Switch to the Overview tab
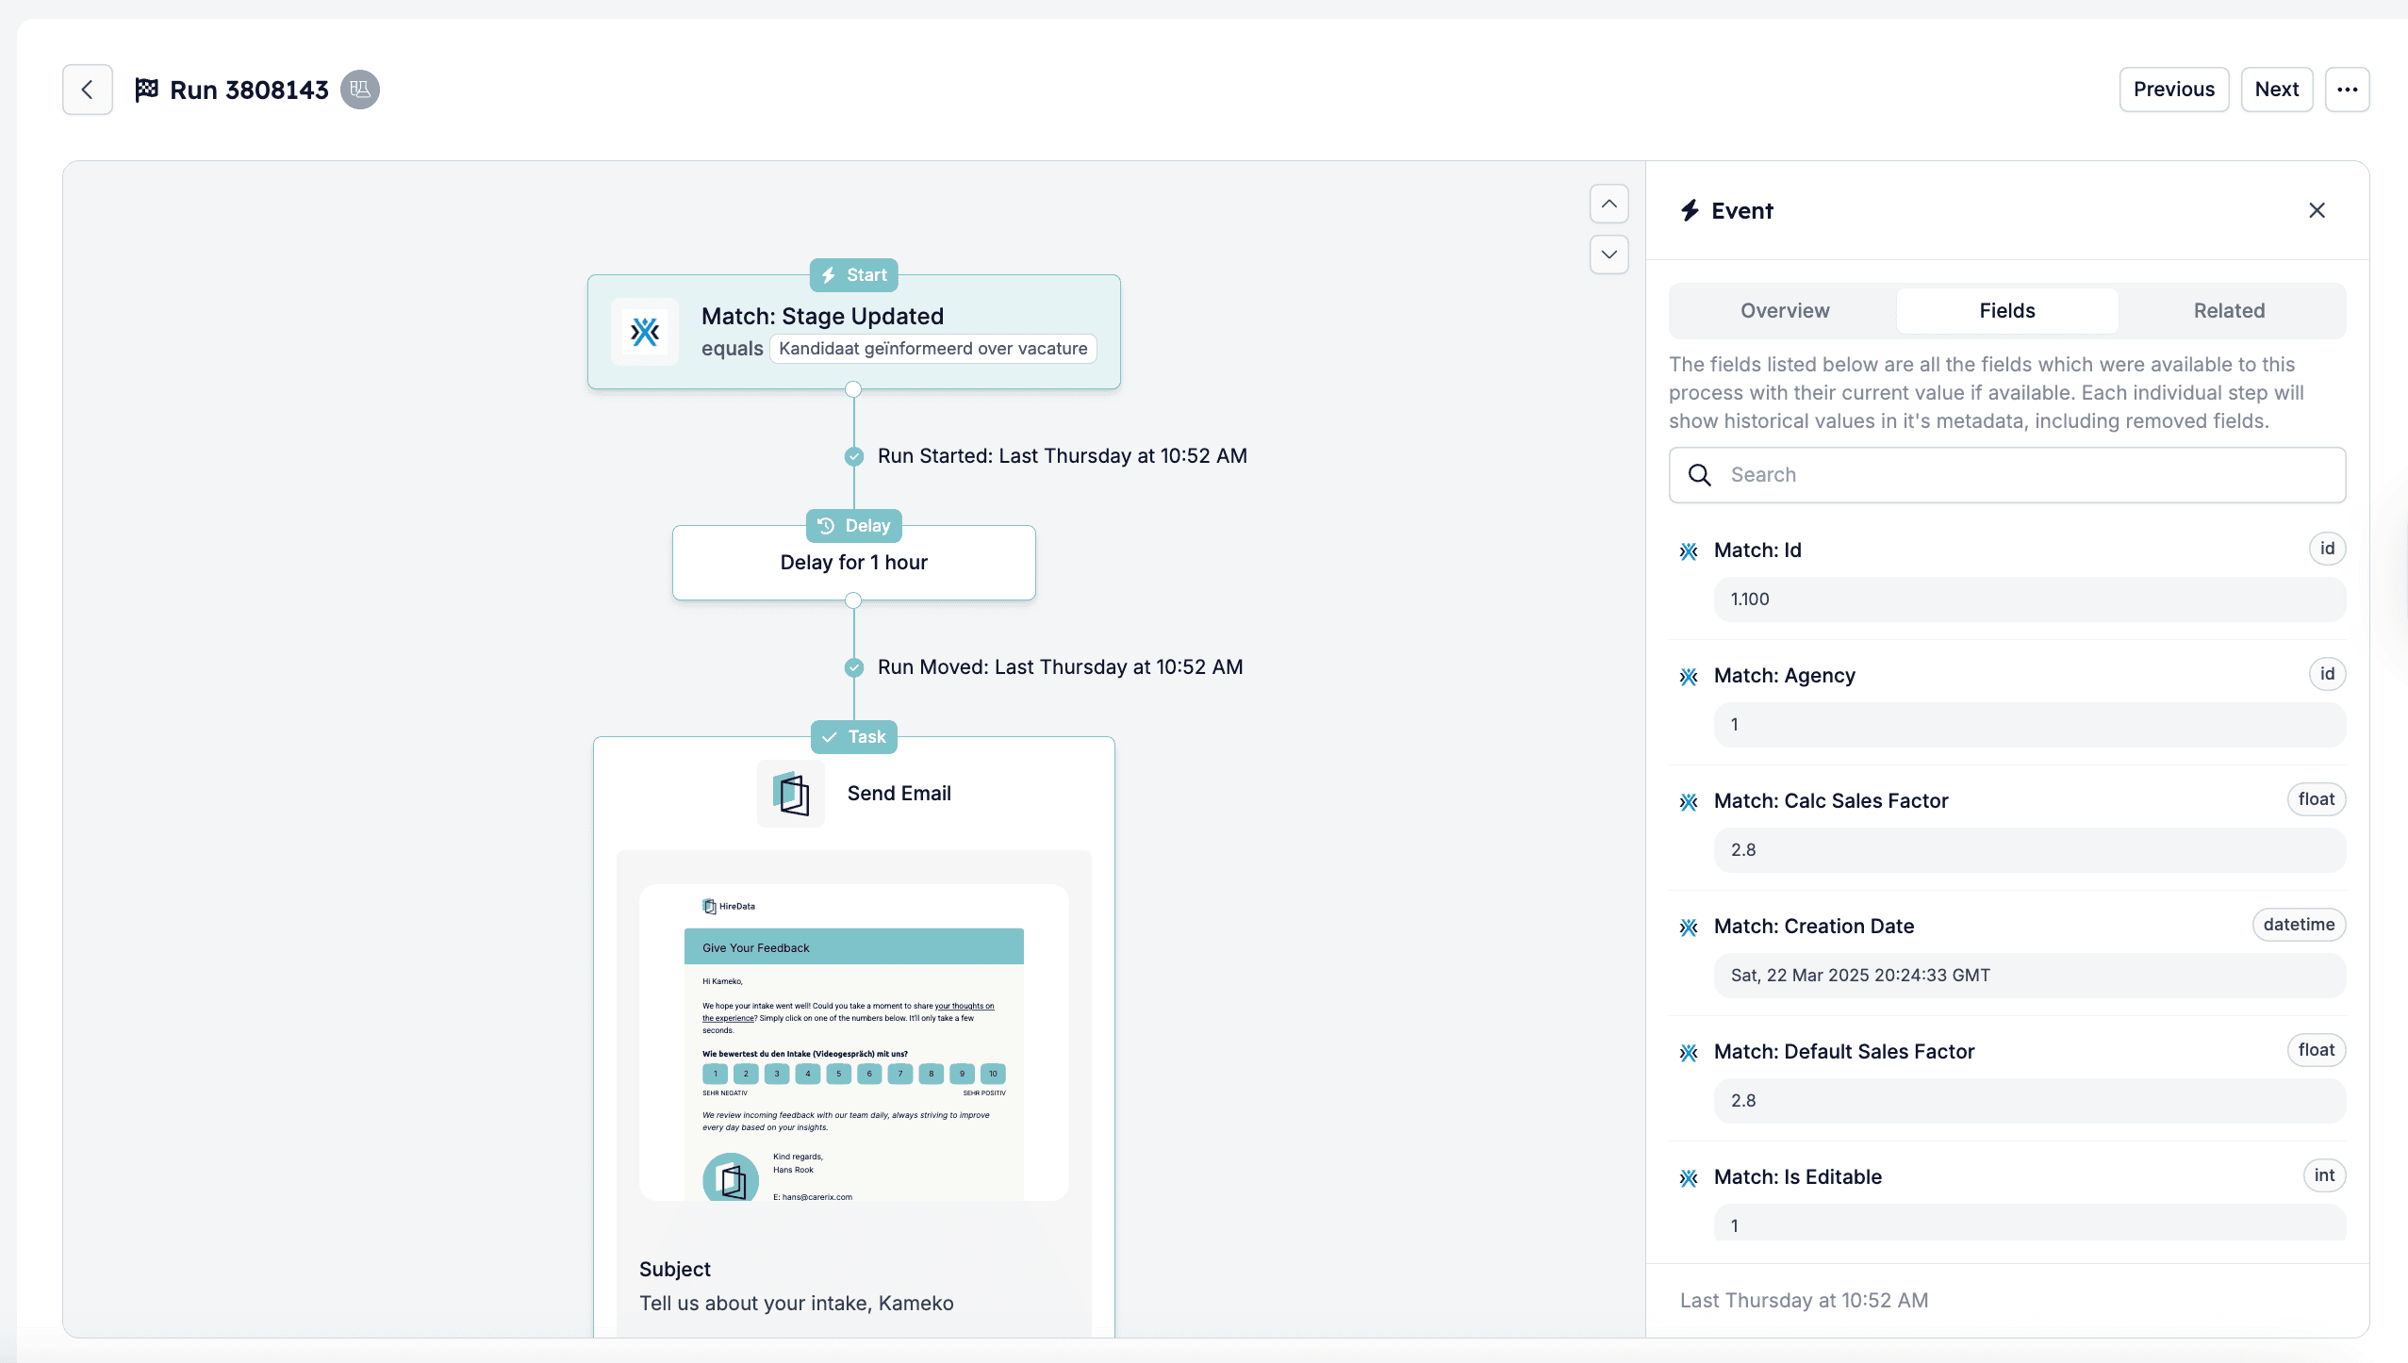This screenshot has width=2408, height=1363. 1785,311
